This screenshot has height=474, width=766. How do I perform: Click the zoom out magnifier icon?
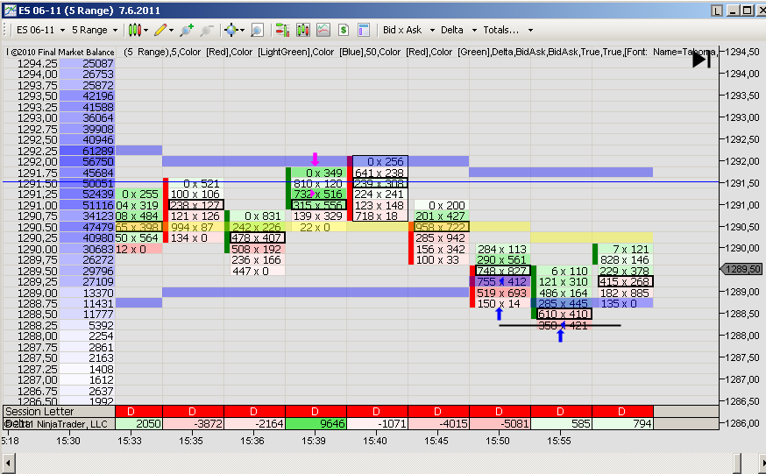click(207, 31)
